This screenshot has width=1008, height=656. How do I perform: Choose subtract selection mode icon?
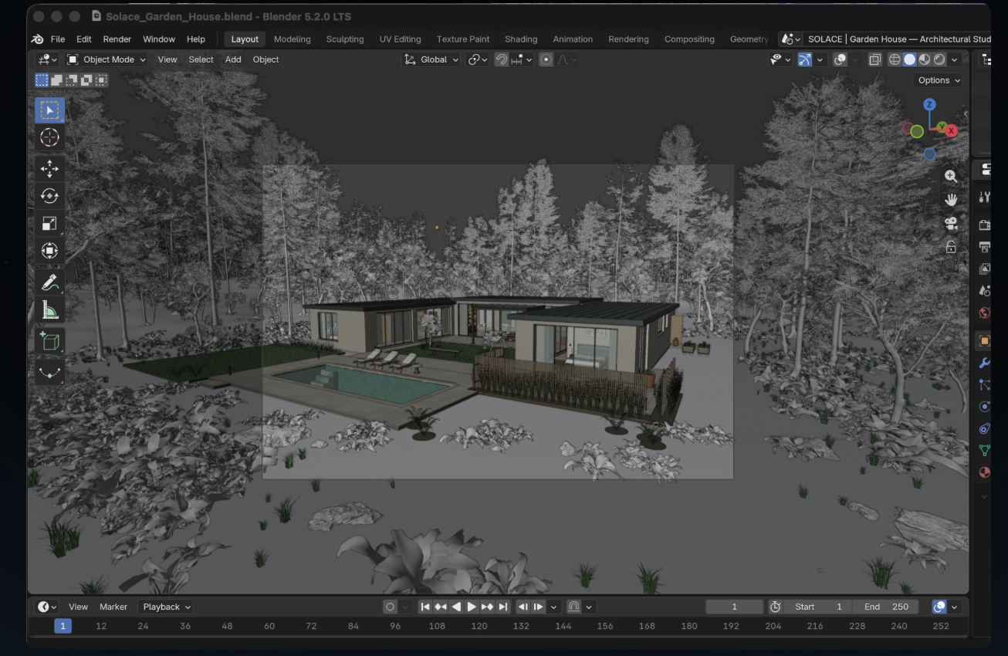(x=71, y=80)
